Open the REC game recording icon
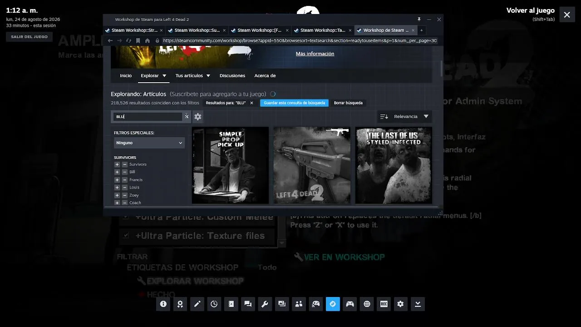Screen dimensions: 581x327 coord(384,304)
